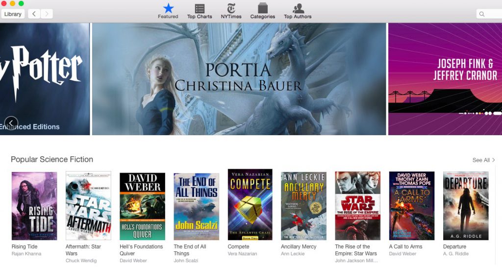Click the Aftermath: Star Wars title link
This screenshot has height=270, width=502.
[83, 250]
